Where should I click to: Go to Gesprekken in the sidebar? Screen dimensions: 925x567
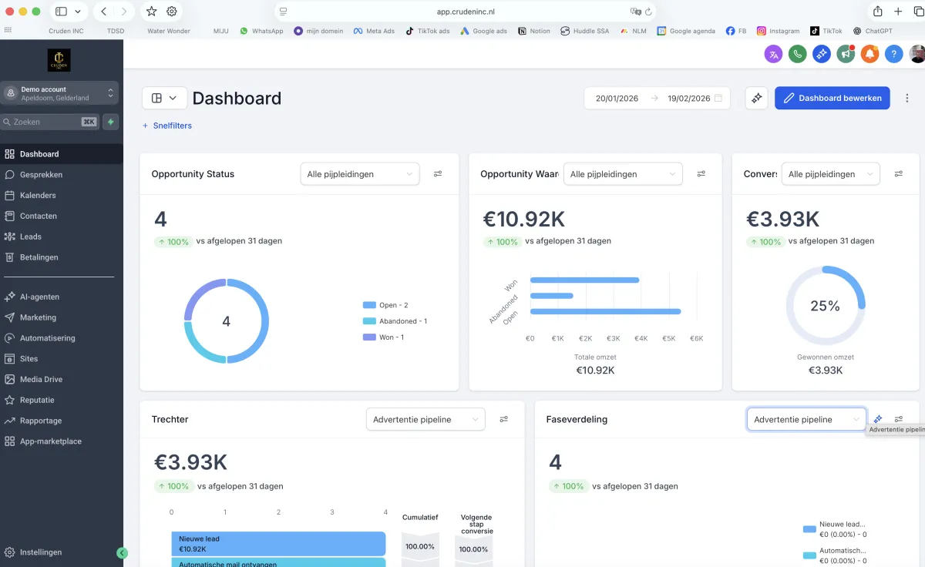point(41,175)
